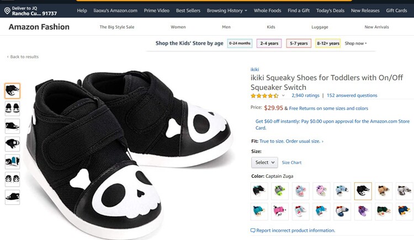
Task: View the second product thumbnail showing both shoes
Action: [12, 108]
